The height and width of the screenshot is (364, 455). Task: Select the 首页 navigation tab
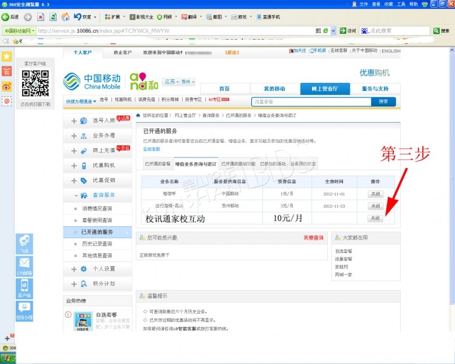(x=225, y=89)
